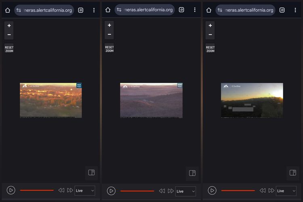Zoom in with plus button in left panel
The width and height of the screenshot is (303, 202).
click(x=9, y=25)
